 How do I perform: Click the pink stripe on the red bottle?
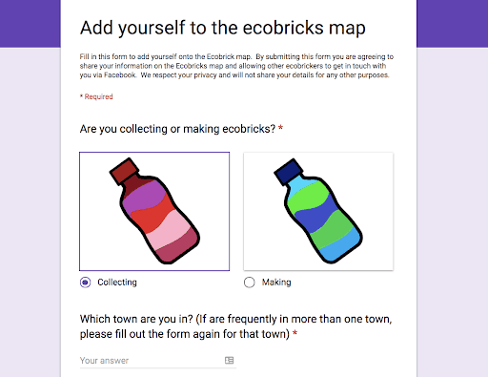tap(170, 227)
